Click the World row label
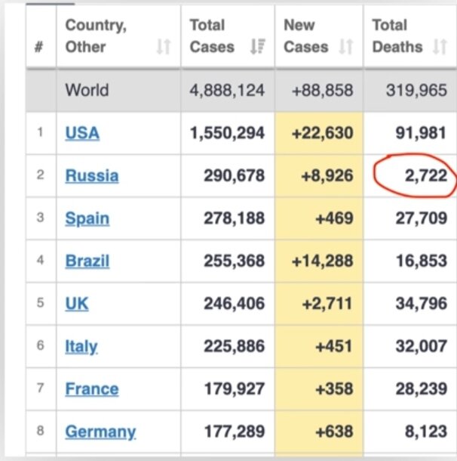 (x=87, y=91)
